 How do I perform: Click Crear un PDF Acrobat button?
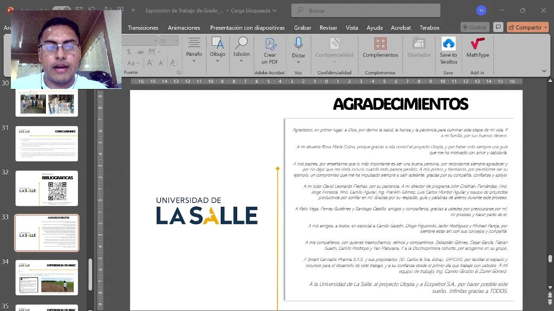click(x=270, y=51)
